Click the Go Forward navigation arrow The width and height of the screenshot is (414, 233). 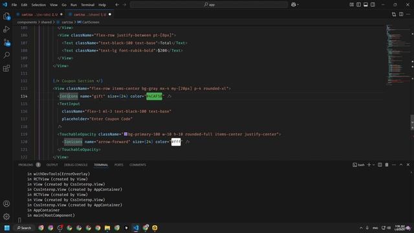coord(124,5)
